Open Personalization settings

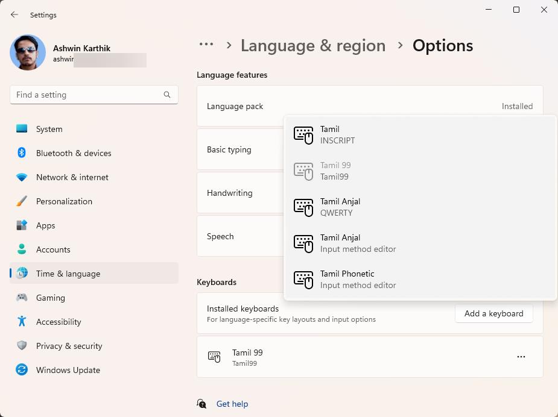(94, 201)
